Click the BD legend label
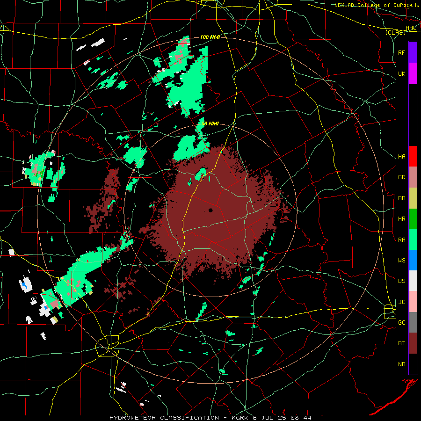Screen dimensions: 421x421 (x=401, y=198)
